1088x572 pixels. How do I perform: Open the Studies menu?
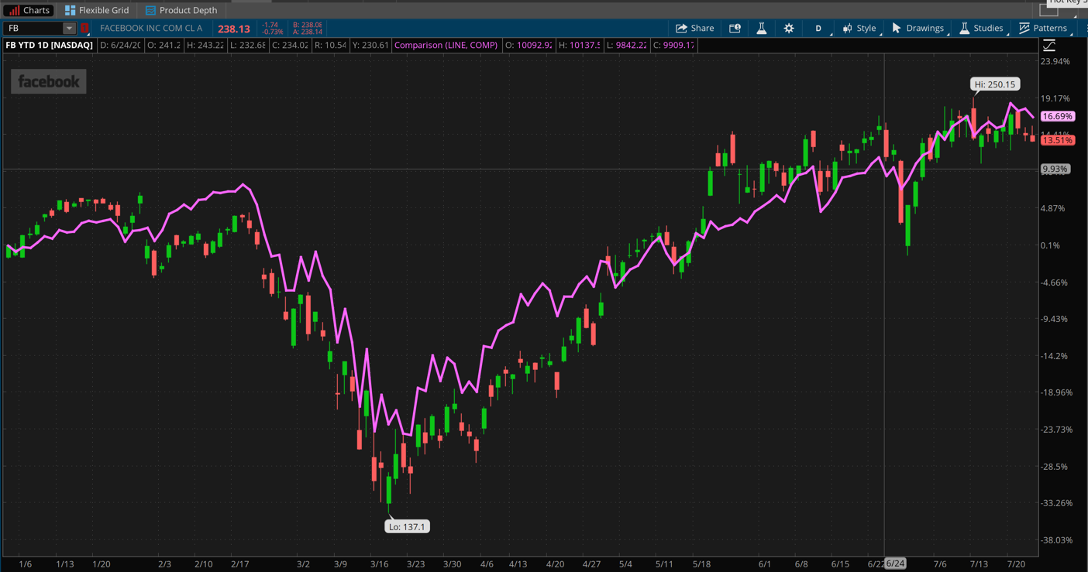[981, 28]
